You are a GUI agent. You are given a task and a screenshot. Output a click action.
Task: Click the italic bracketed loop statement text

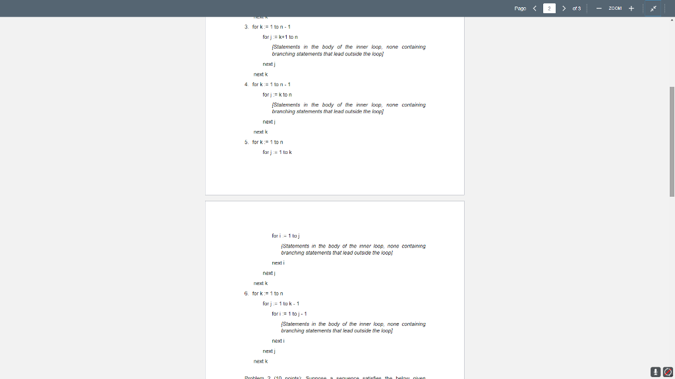348,50
